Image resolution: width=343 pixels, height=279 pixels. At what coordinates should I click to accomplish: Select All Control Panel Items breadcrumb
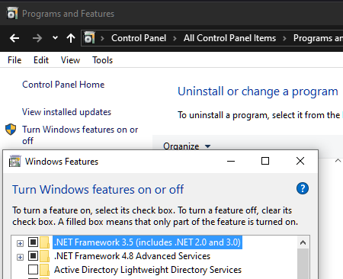(229, 38)
